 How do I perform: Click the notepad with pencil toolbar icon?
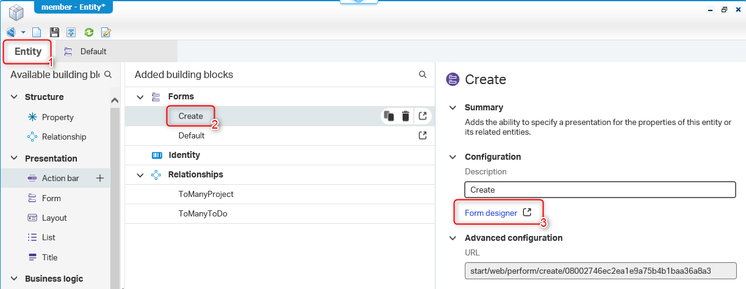click(106, 32)
